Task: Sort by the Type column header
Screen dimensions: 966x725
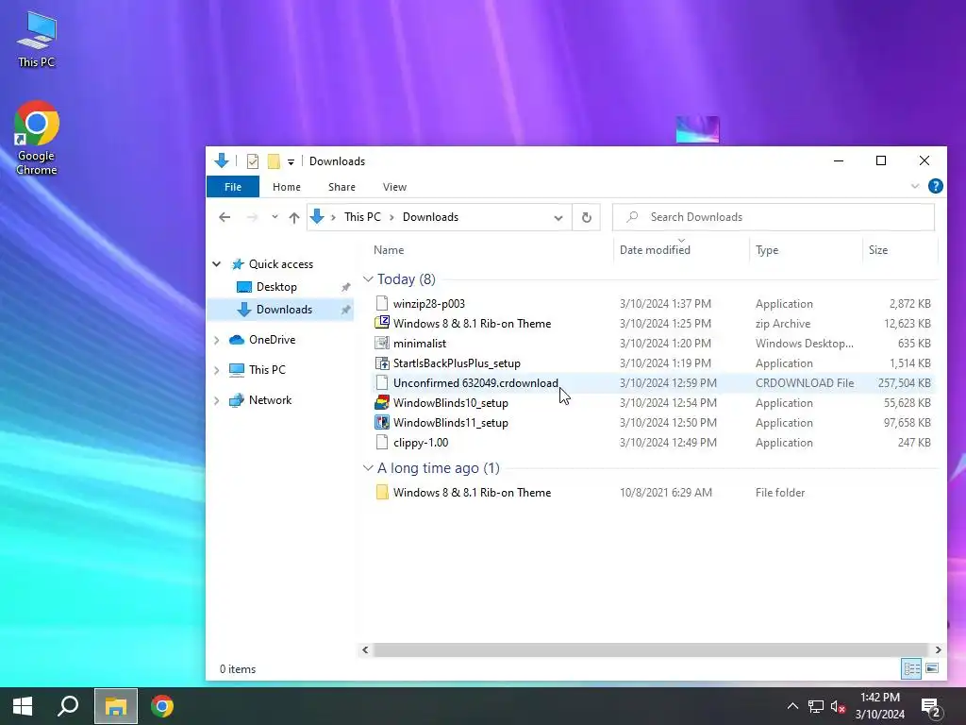Action: (x=767, y=249)
